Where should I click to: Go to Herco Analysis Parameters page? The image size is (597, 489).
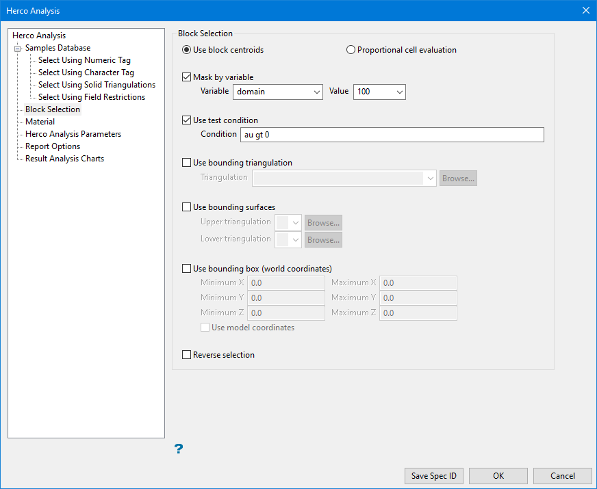[x=73, y=134]
